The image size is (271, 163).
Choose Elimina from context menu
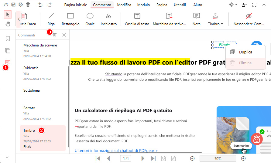[x=245, y=63]
